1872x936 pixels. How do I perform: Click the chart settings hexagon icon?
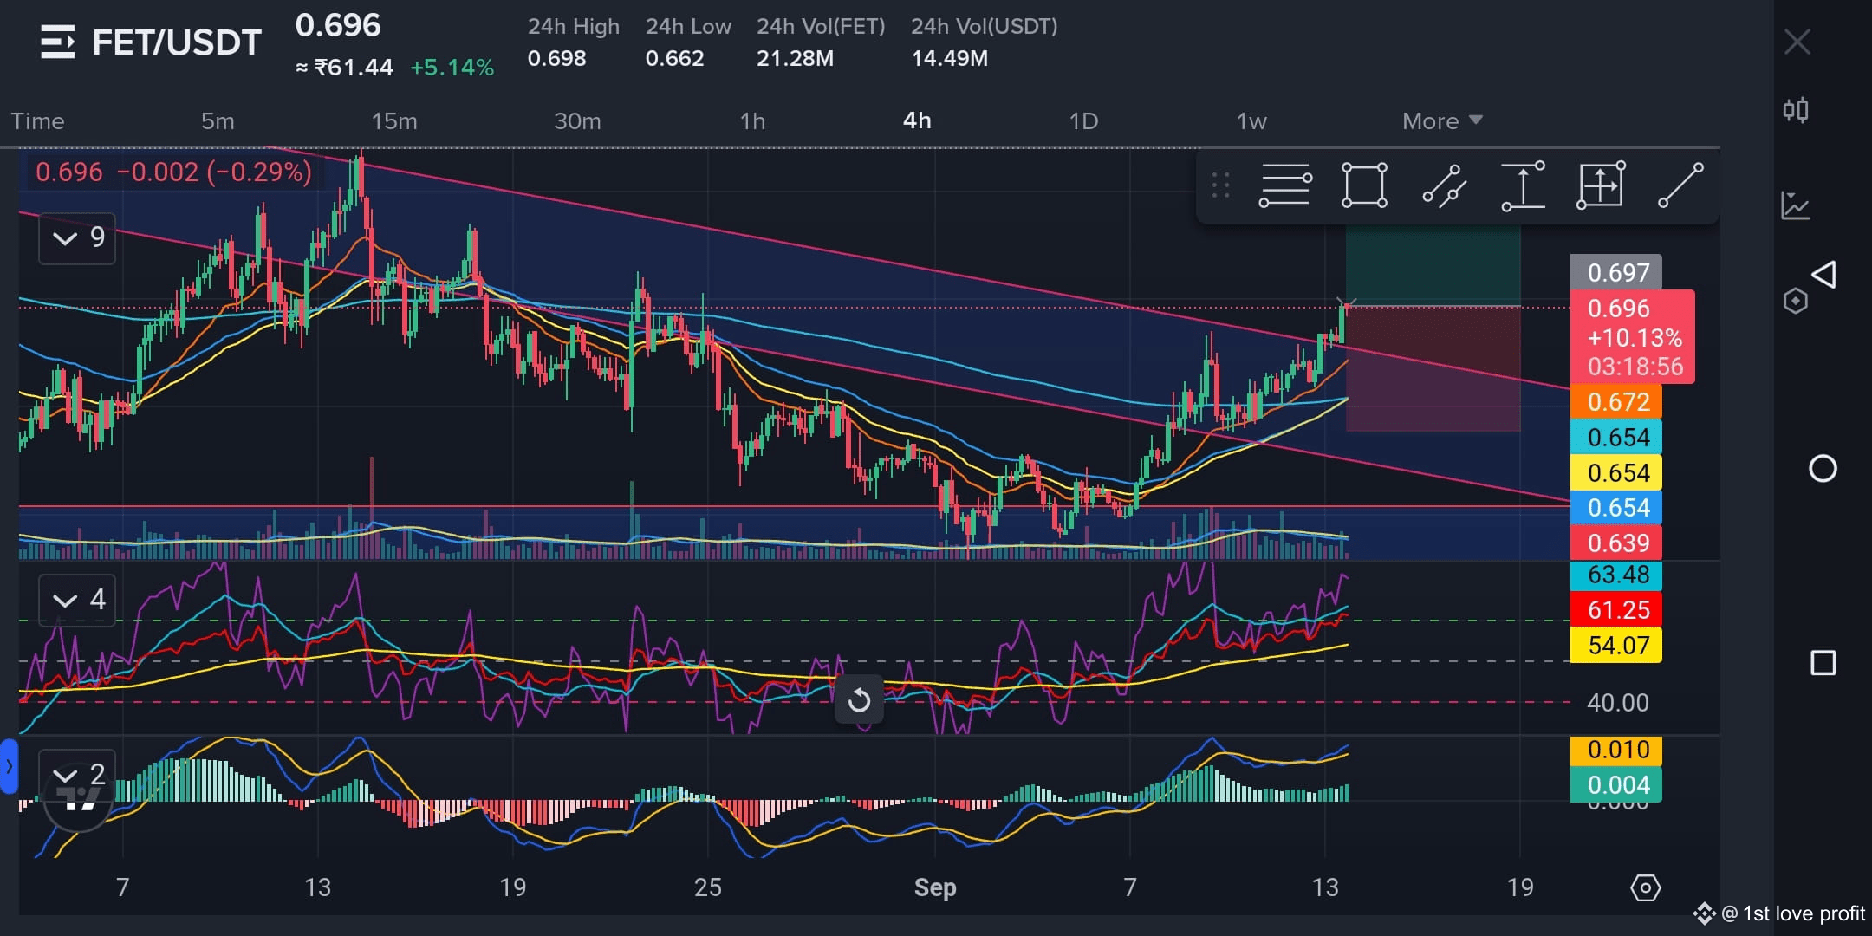(1645, 887)
